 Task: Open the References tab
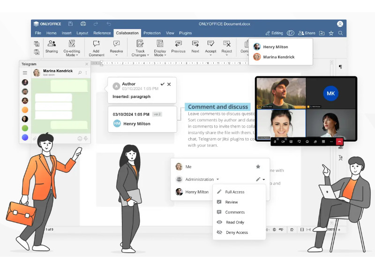pyautogui.click(x=102, y=33)
